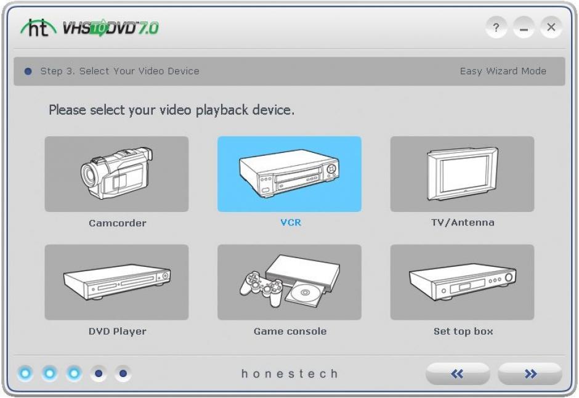Select the Set top box device icon
Image resolution: width=579 pixels, height=398 pixels.
click(x=463, y=282)
